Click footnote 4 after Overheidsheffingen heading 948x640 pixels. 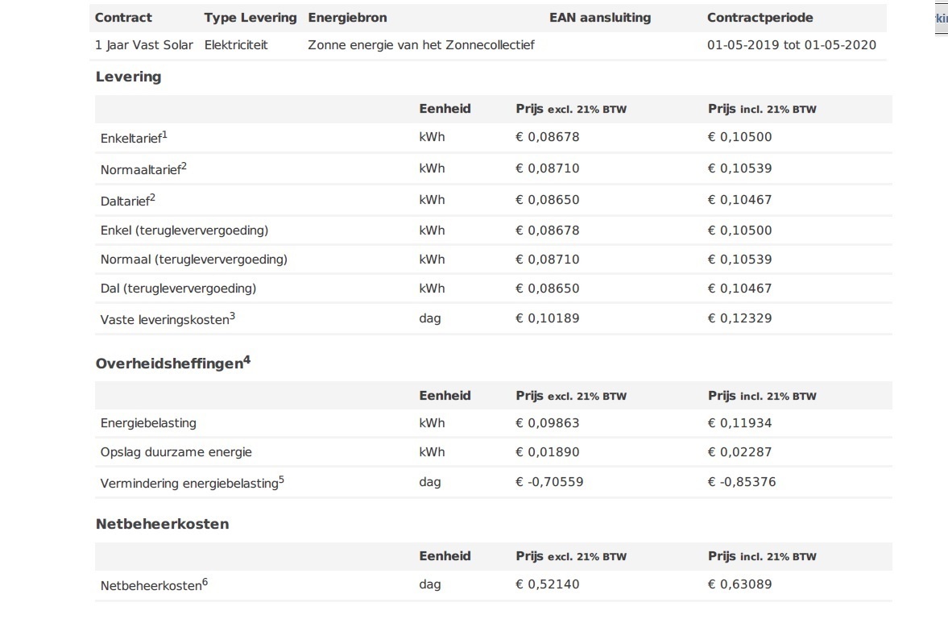coord(247,360)
